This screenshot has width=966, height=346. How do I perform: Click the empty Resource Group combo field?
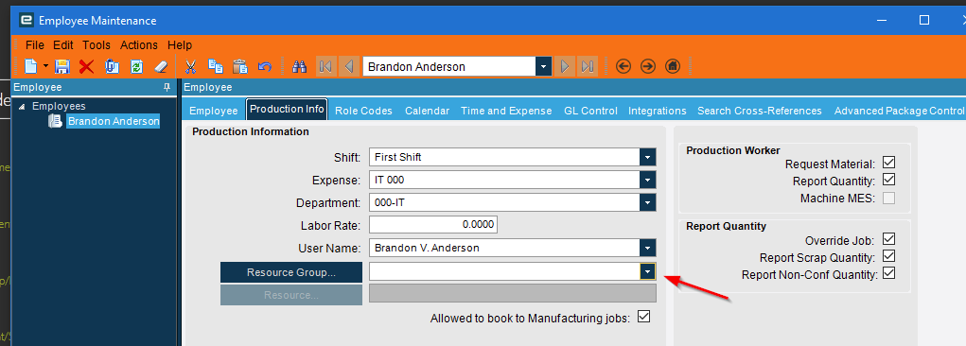click(x=504, y=271)
